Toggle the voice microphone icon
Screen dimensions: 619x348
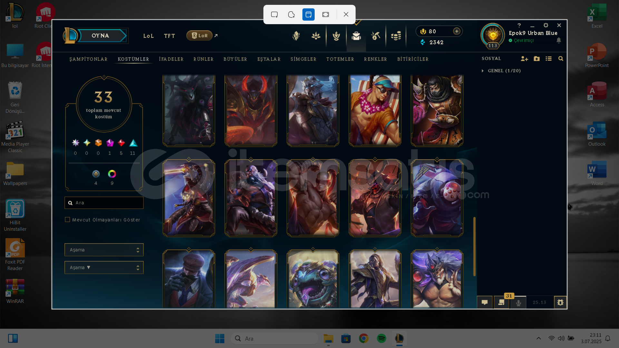518,303
